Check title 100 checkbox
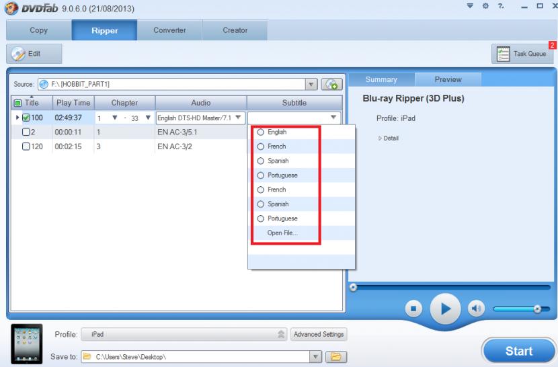Screen dimensions: 558x367 [26, 118]
